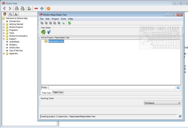Click the green repository refresh icon
This screenshot has width=188, height=128.
69,23
